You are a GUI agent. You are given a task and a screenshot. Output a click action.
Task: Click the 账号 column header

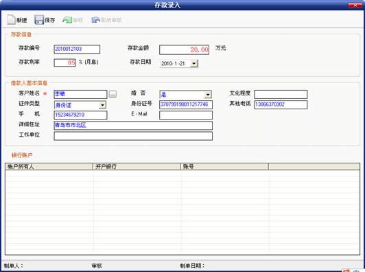[x=224, y=167]
